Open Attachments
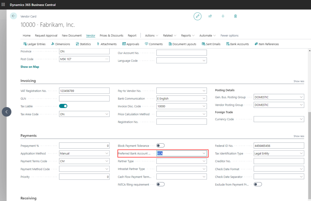The height and width of the screenshot is (201, 311). tap(107, 44)
